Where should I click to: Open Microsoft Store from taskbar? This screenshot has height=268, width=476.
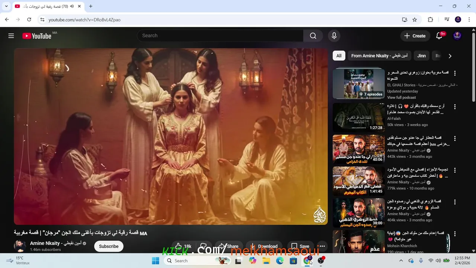pos(293,261)
